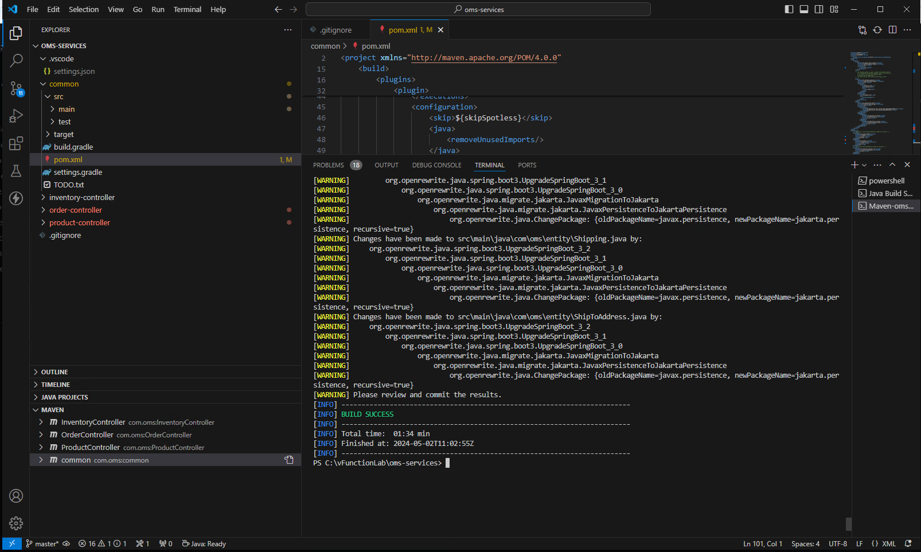This screenshot has height=552, width=921.
Task: Expand the main folder under src
Action: click(165, 109)
